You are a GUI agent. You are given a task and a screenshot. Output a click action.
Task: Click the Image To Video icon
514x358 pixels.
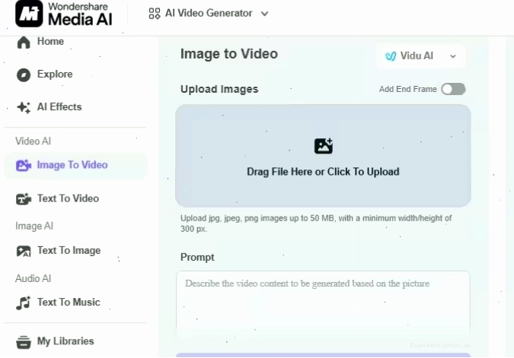click(24, 165)
